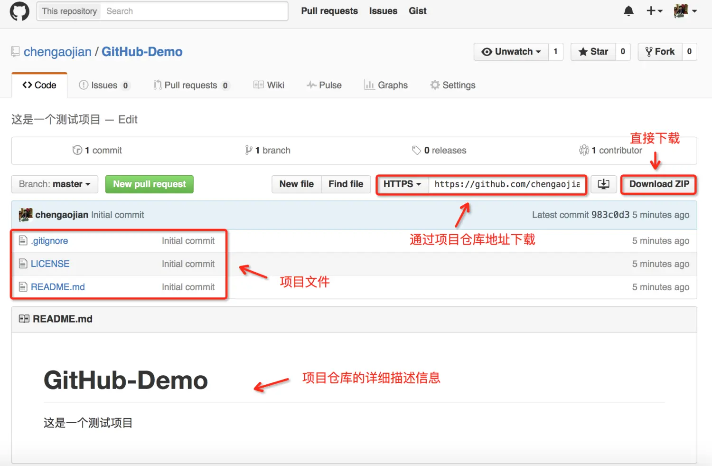Click the contributors people icon

(x=584, y=150)
